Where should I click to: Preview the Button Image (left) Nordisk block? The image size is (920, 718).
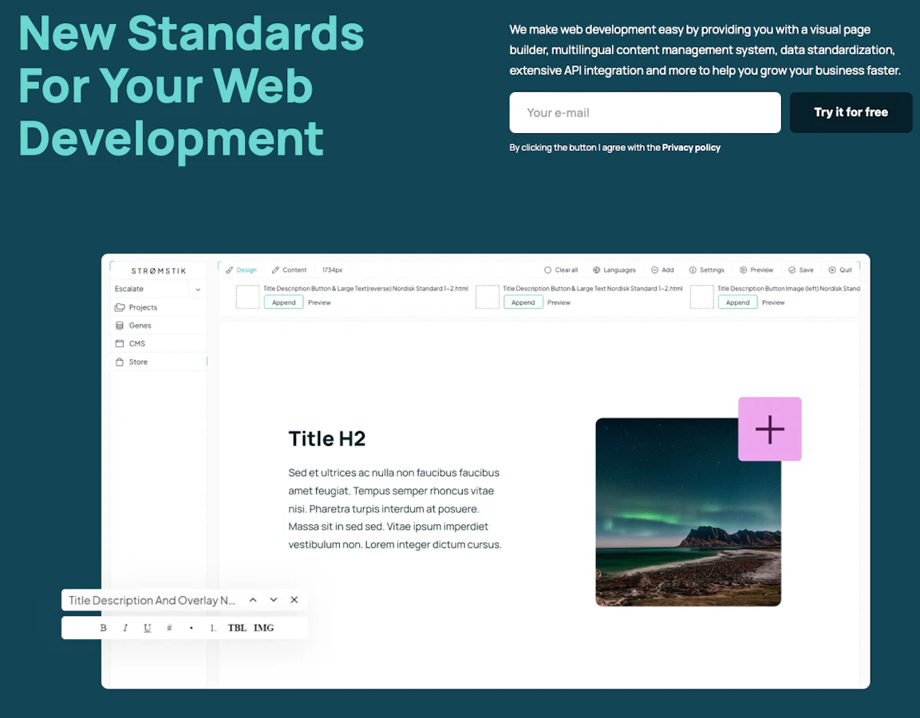(x=773, y=302)
